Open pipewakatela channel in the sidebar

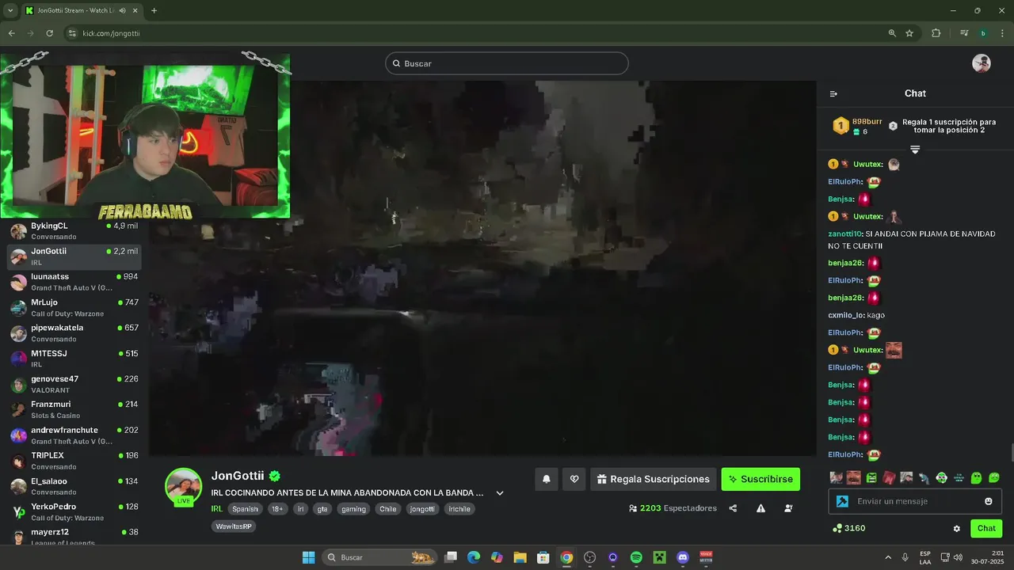point(74,333)
